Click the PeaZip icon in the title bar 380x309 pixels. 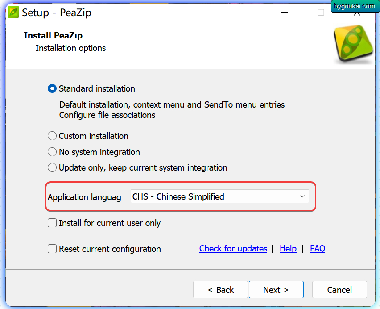coord(13,13)
